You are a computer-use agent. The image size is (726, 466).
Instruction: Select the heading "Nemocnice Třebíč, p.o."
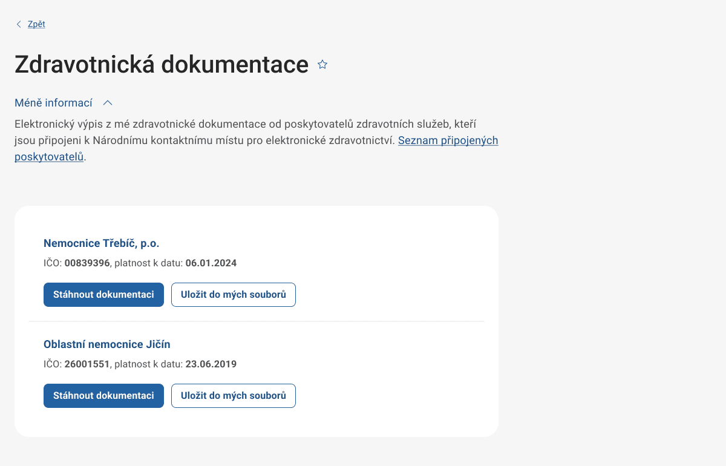click(101, 243)
